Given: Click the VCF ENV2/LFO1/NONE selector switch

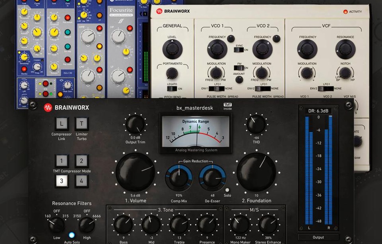Looking at the screenshot, I should 326,89.
